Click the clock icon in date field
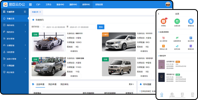This screenshot has height=100, width=198. click(x=44, y=27)
